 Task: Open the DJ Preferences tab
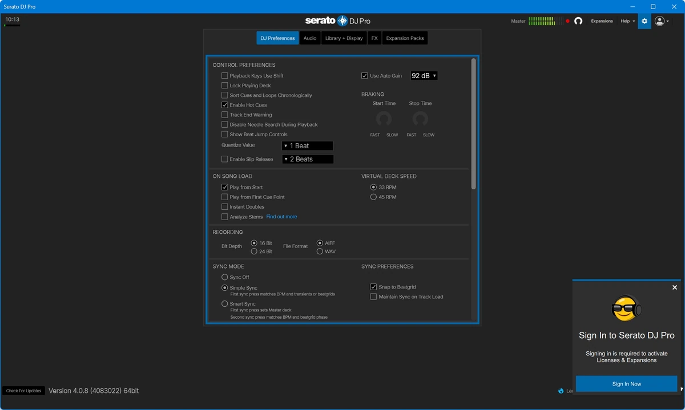tap(277, 38)
